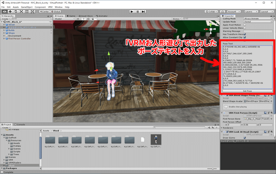Disable VRM Blend Shape Proxy checkbox
276x174 pixels.
point(227,95)
